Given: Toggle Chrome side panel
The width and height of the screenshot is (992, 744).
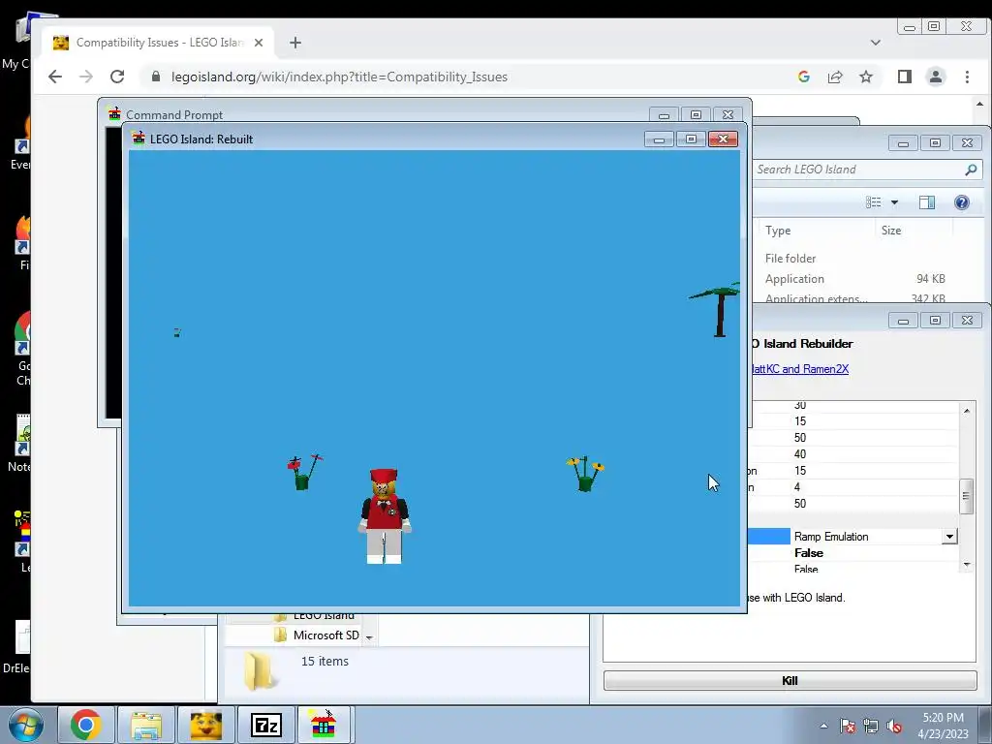Looking at the screenshot, I should [905, 77].
